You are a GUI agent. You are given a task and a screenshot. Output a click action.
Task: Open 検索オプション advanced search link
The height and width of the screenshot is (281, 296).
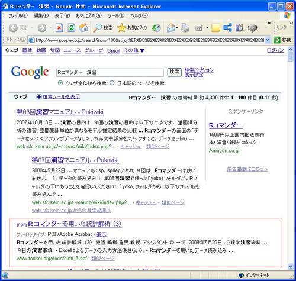(199, 70)
